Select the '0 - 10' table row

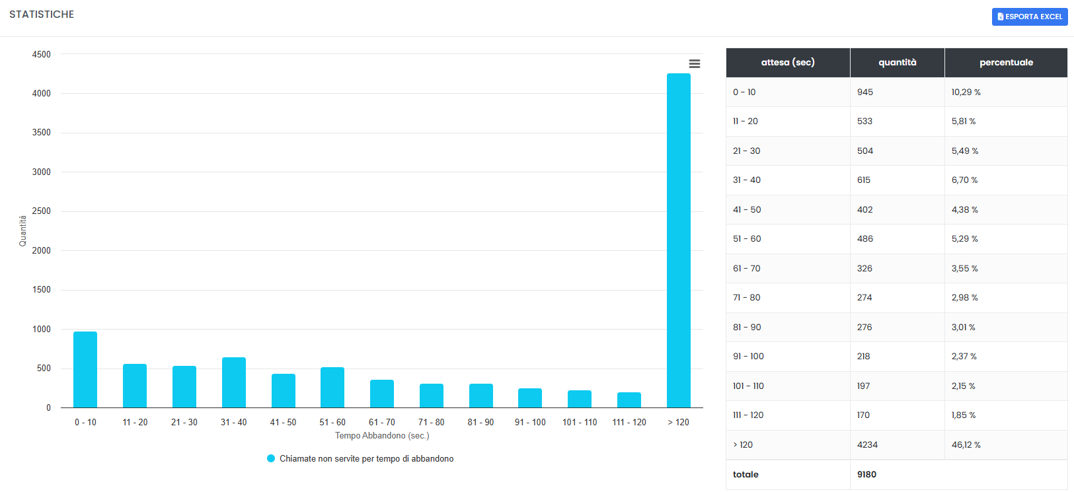tap(896, 92)
